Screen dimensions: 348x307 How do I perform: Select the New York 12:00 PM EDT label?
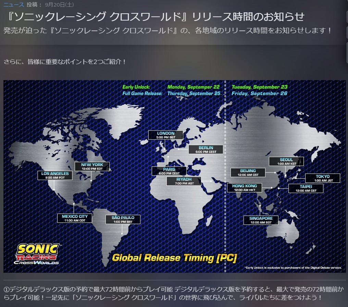point(92,167)
